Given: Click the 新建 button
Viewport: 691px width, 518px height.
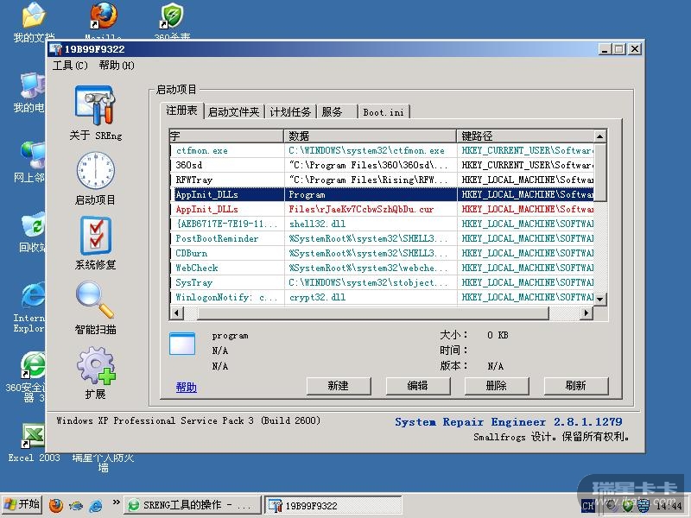Looking at the screenshot, I should coord(339,386).
